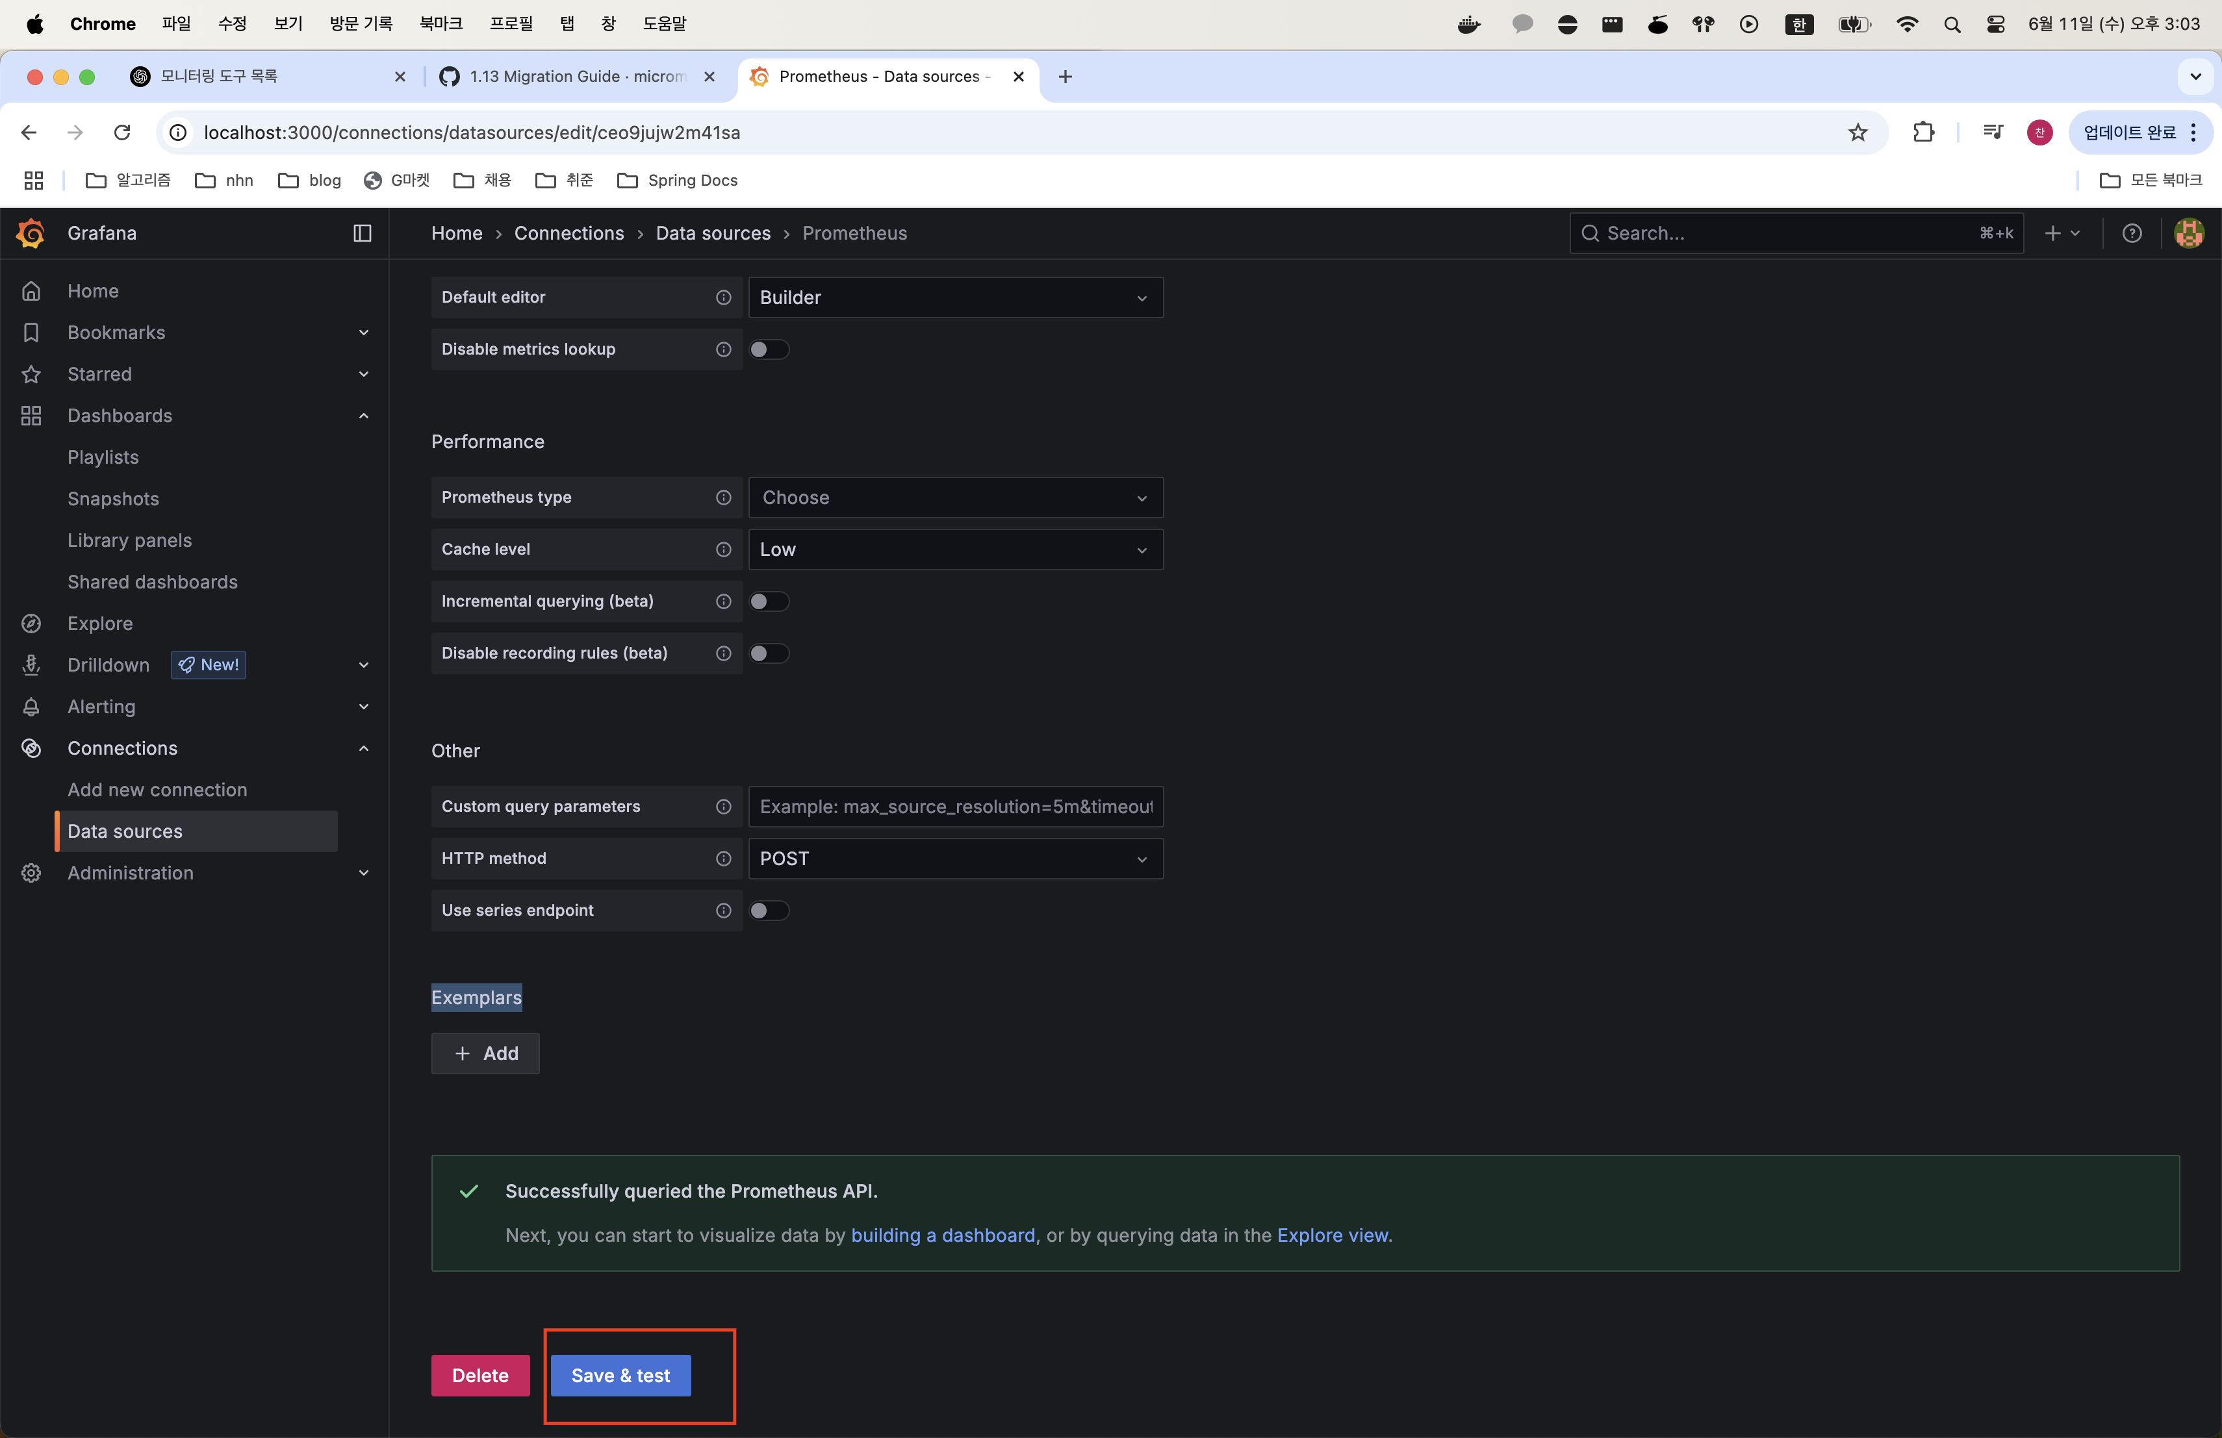
Task: Click the info icon beside Prometheus type
Action: 722,498
